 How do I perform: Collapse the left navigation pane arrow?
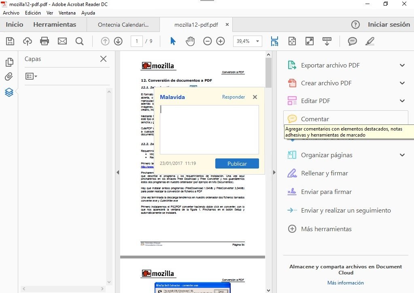118,173
